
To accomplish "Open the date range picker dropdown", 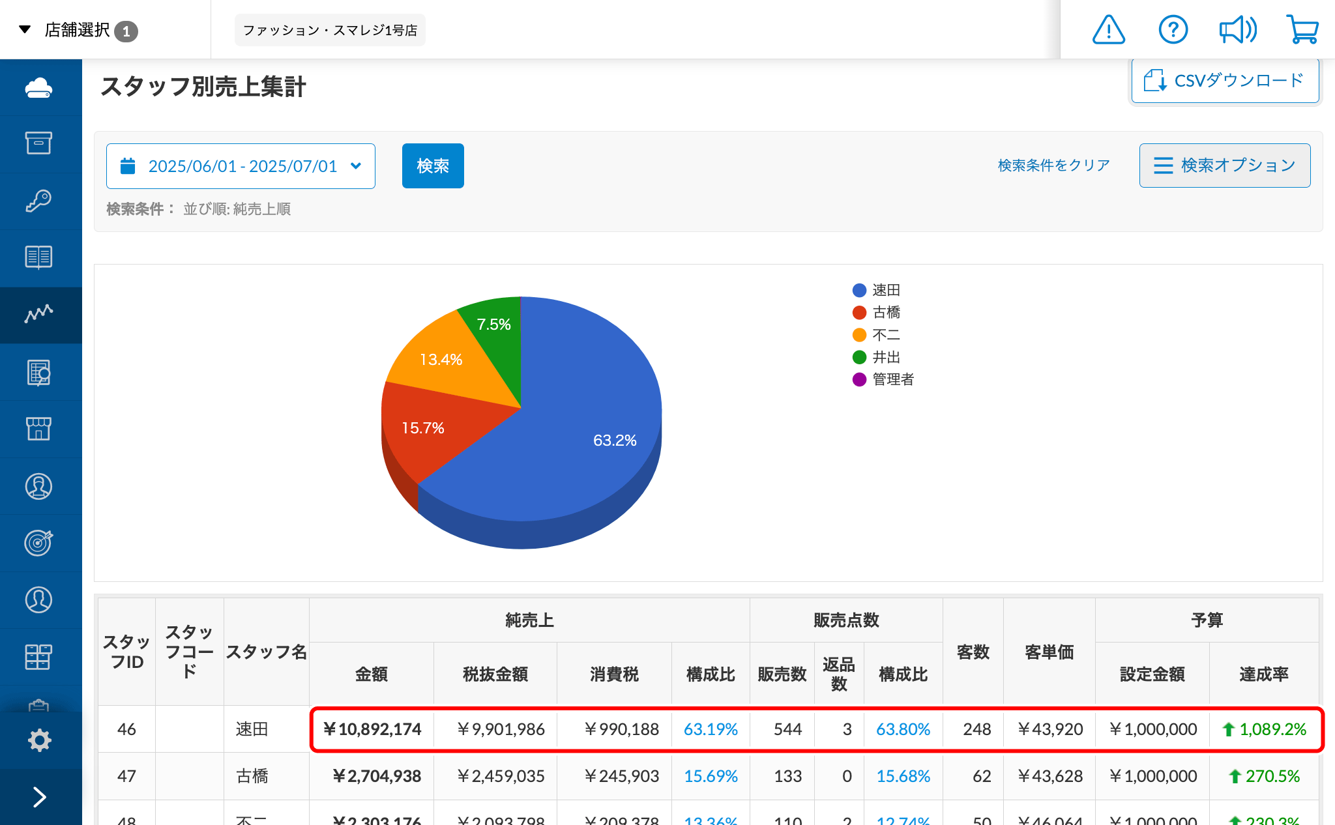I will point(241,166).
